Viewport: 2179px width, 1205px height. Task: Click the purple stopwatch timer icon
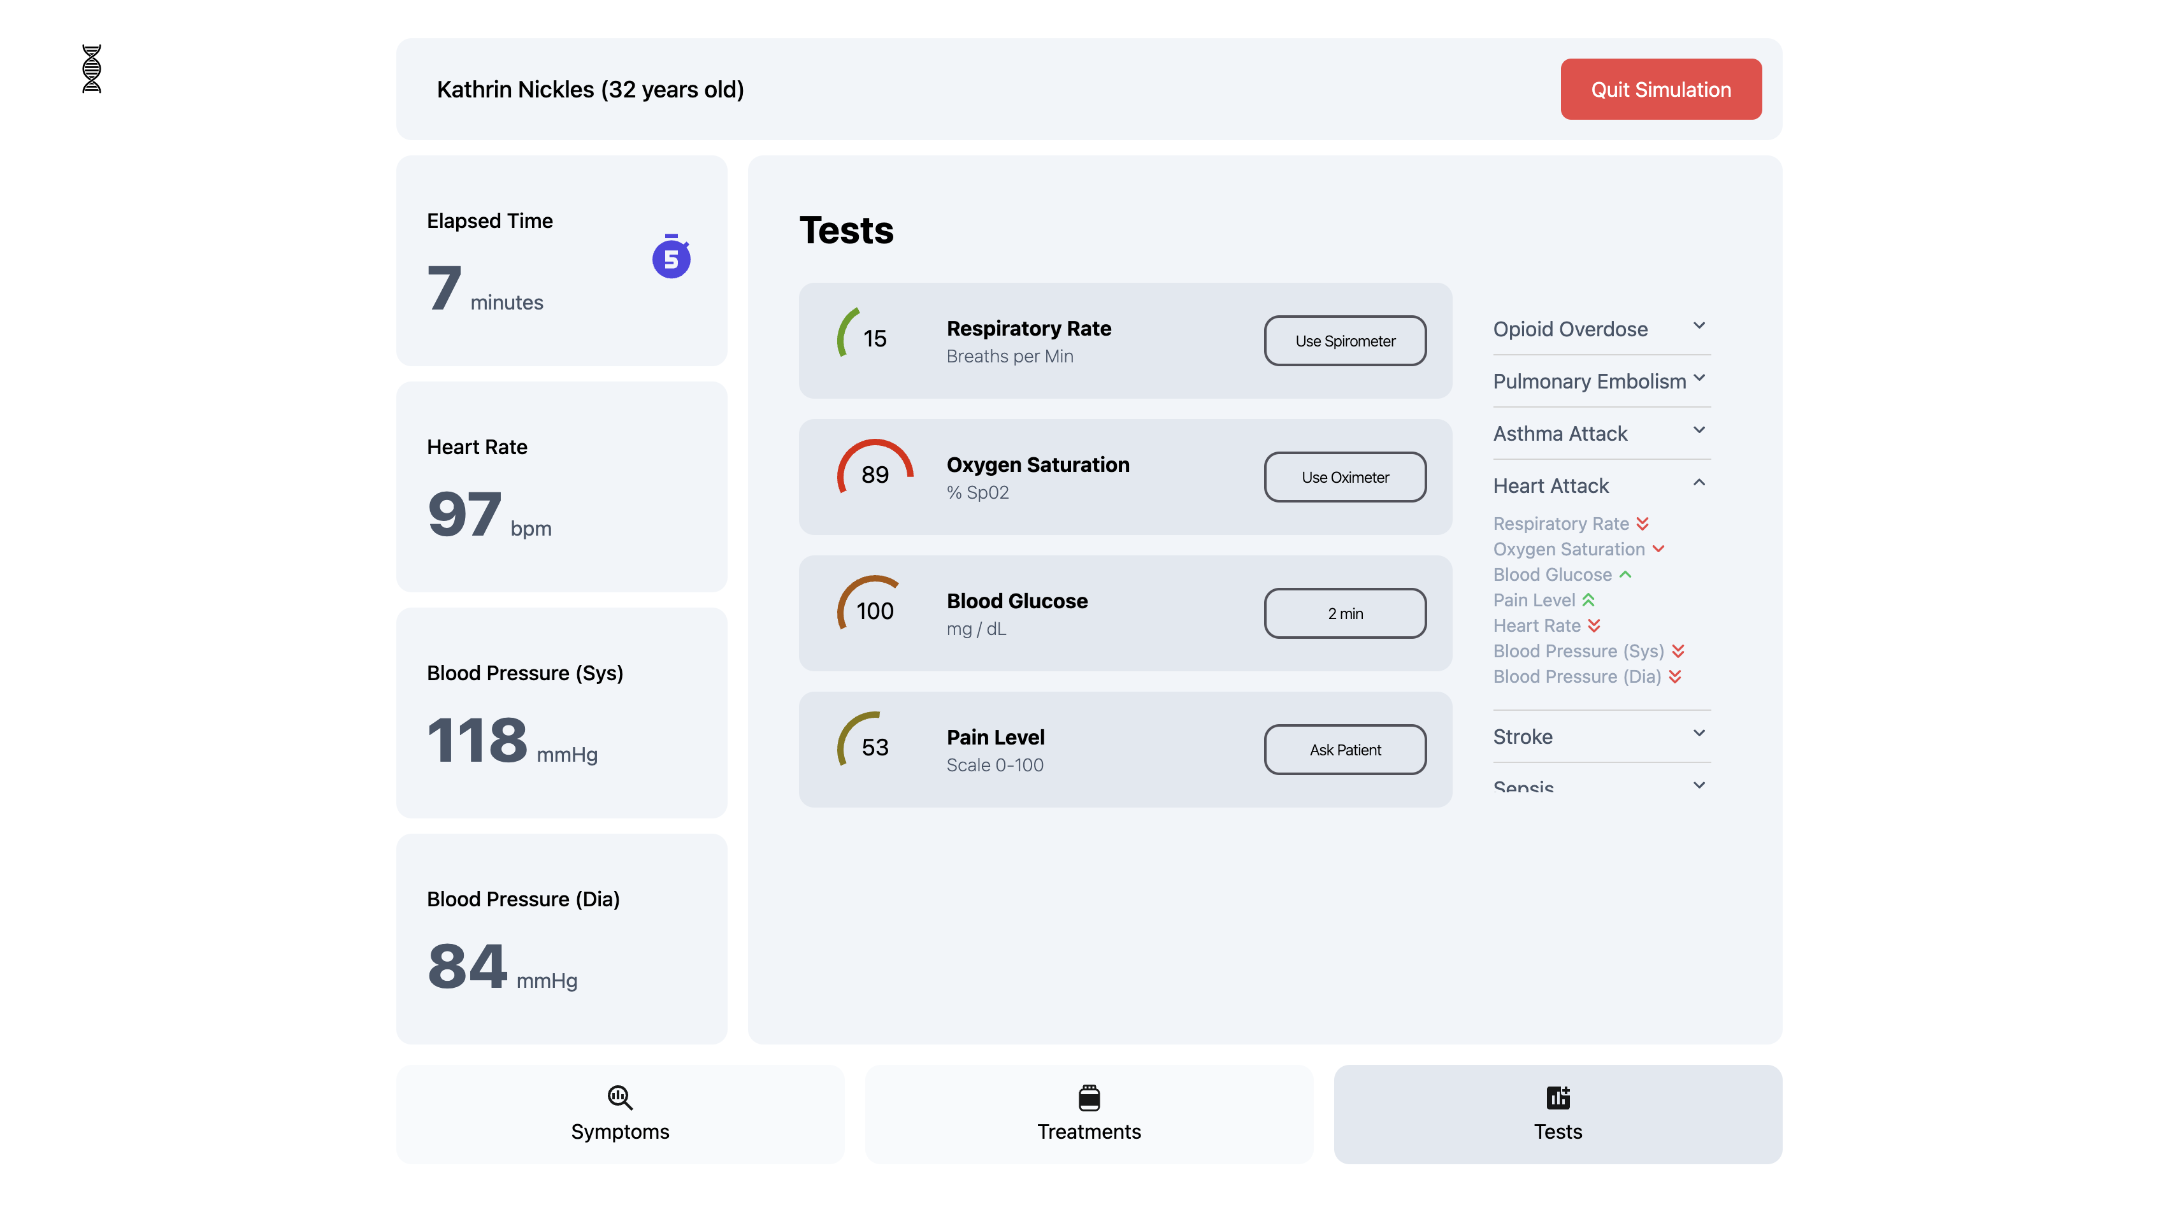pos(671,257)
